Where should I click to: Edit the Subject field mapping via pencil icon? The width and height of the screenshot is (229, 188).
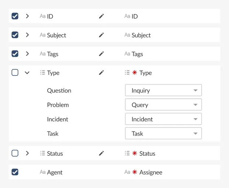pos(101,35)
